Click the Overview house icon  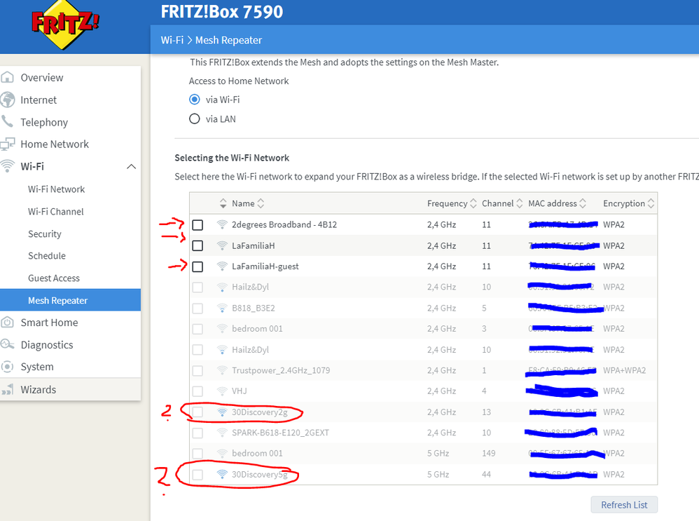[x=8, y=78]
